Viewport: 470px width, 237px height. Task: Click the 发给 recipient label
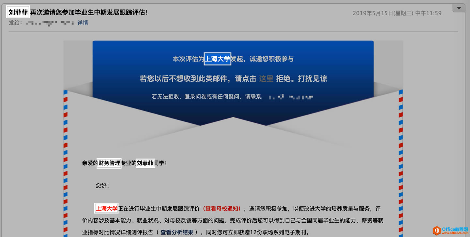(x=15, y=23)
